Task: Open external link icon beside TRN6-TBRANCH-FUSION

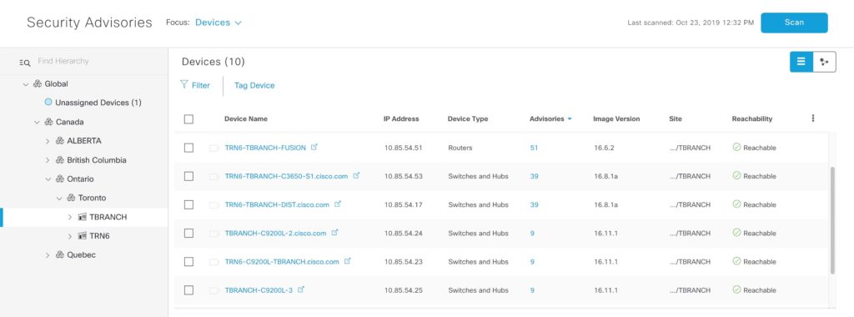Action: click(x=314, y=147)
